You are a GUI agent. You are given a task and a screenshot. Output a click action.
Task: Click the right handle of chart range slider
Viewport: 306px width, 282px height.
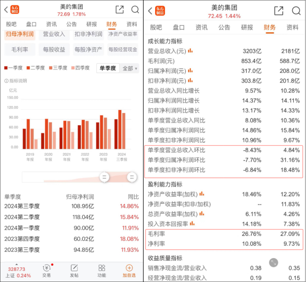tap(132, 177)
